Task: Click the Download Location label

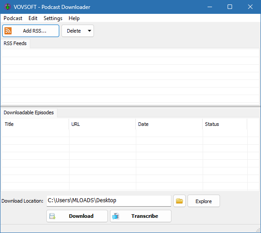Action: coord(22,201)
